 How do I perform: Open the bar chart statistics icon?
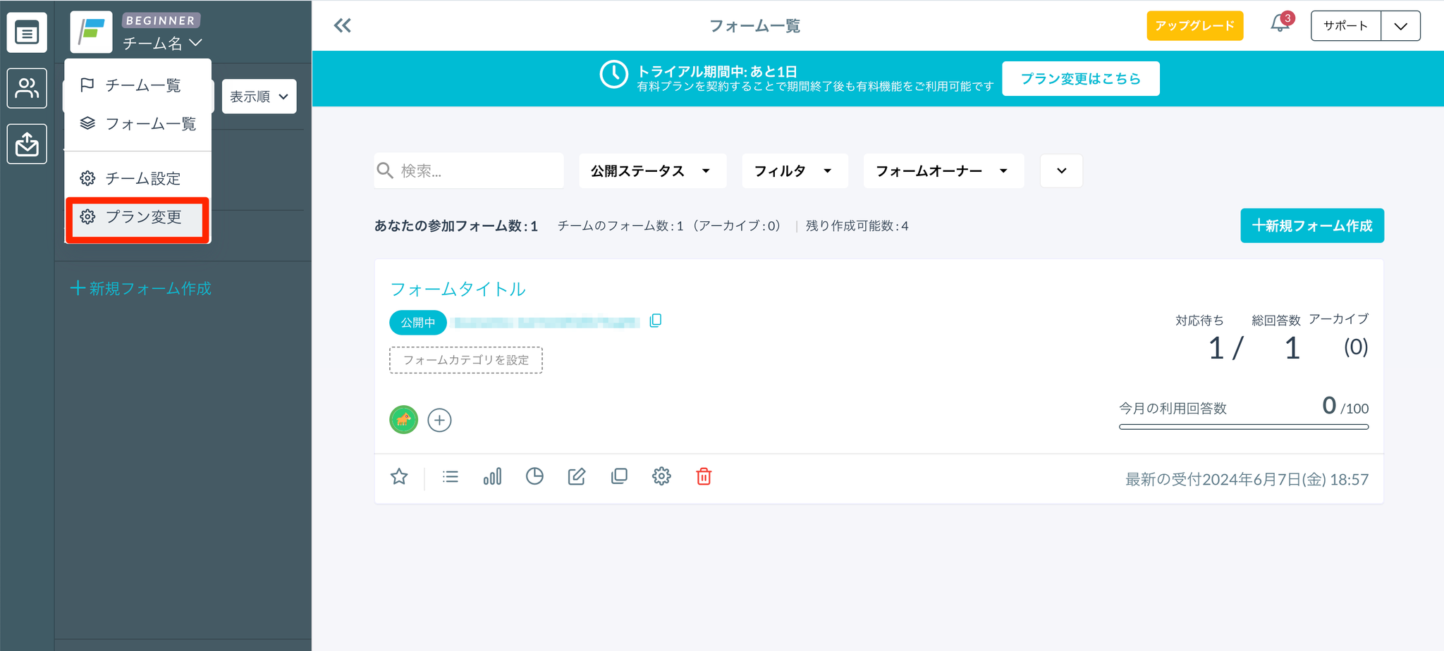tap(492, 477)
